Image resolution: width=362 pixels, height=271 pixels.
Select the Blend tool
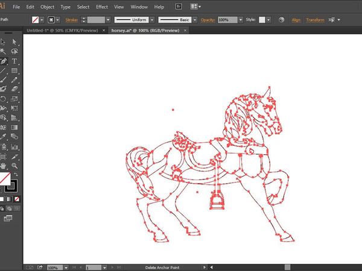point(14,137)
